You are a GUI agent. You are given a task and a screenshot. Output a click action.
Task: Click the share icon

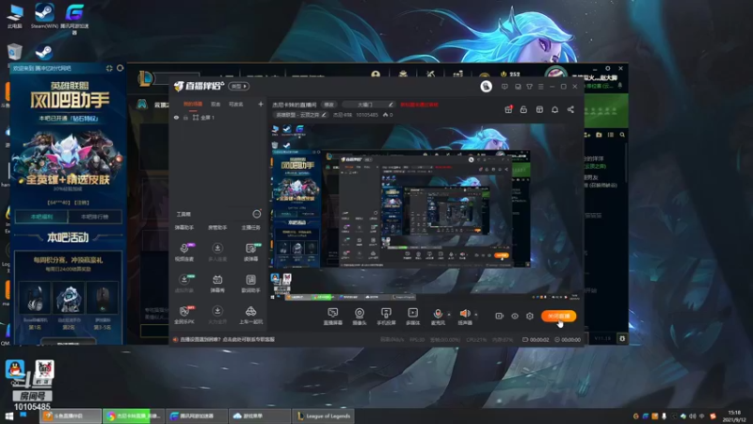(x=570, y=109)
